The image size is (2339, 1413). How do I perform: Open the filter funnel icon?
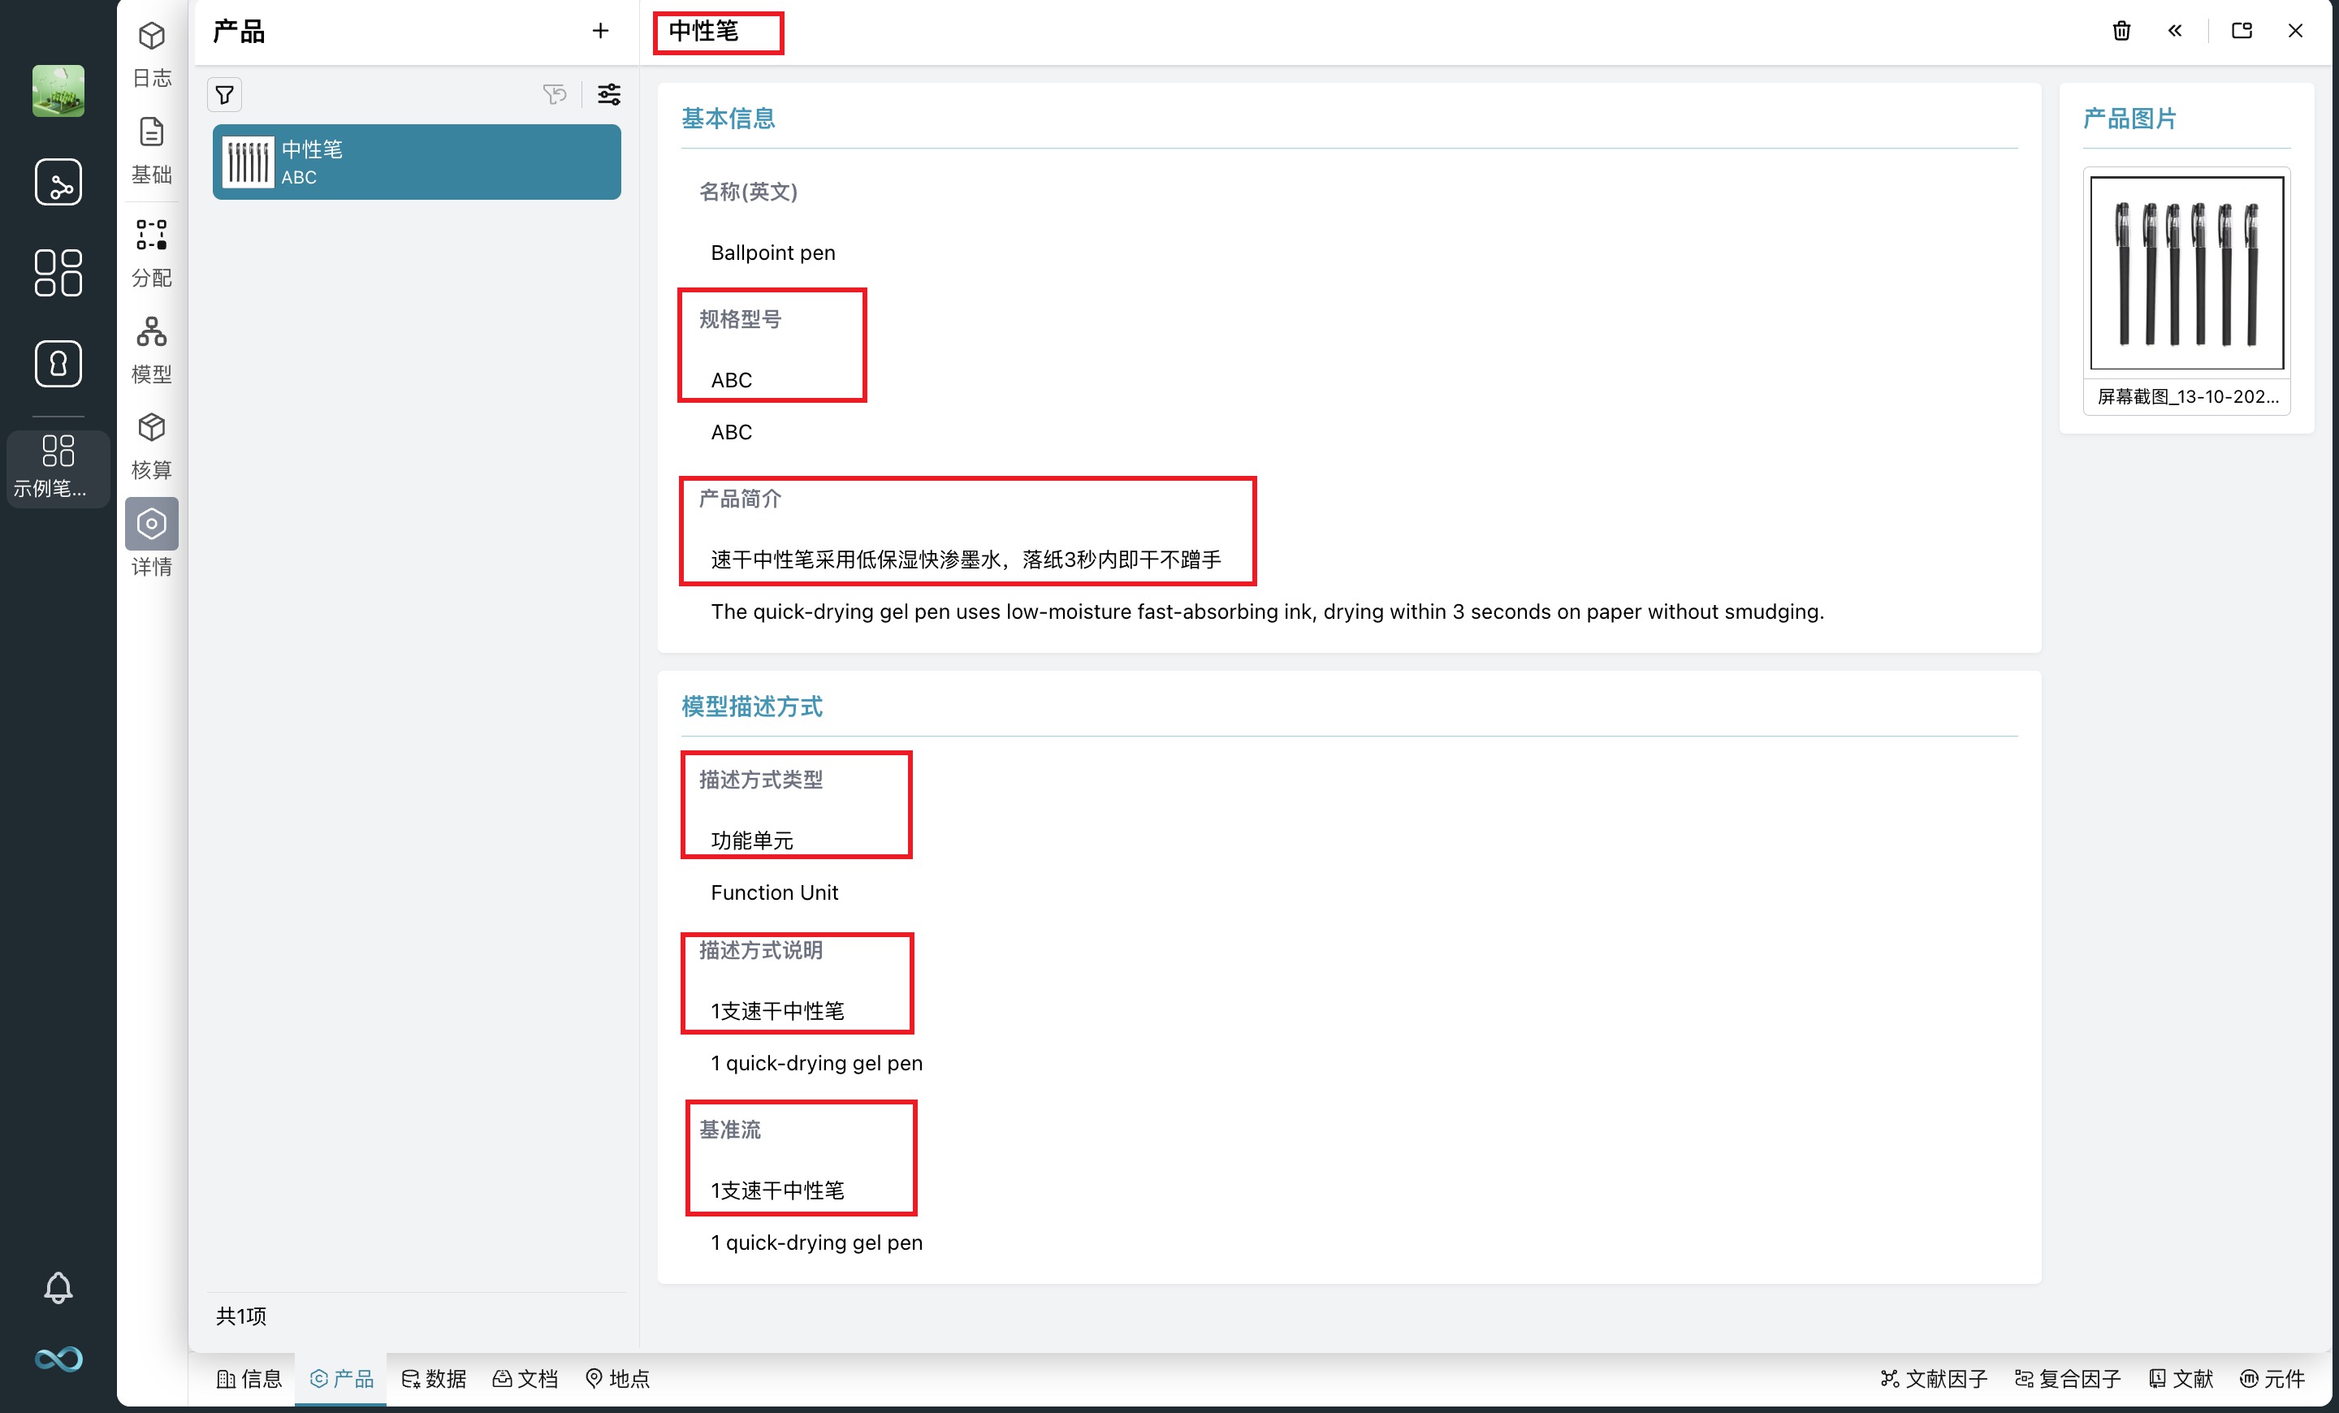coord(225,95)
